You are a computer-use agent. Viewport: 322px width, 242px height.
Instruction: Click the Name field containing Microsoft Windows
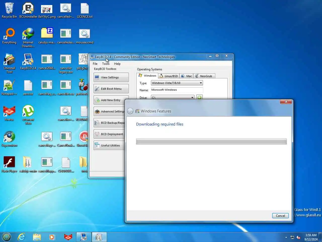pos(177,90)
